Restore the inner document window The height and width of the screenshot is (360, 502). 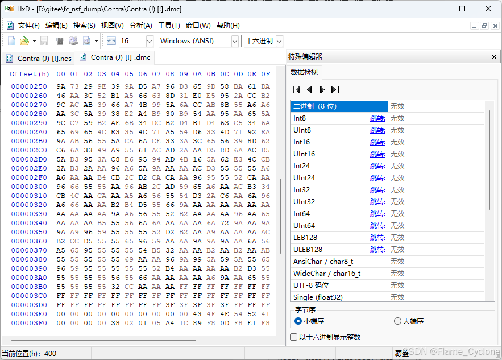click(x=485, y=26)
